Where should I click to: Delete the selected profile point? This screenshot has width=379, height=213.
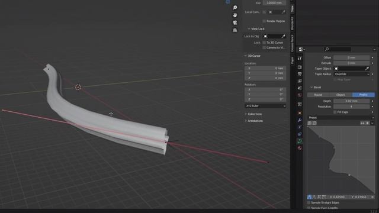coord(372,197)
